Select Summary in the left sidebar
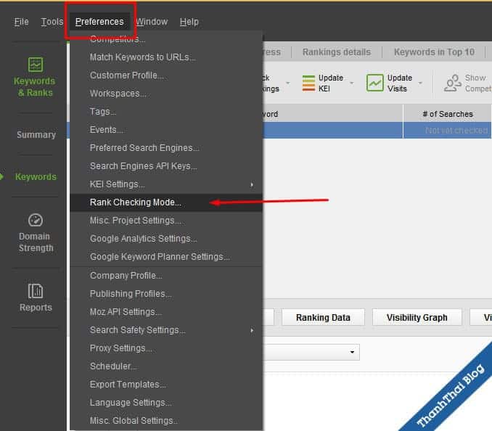The image size is (492, 431). [x=36, y=135]
